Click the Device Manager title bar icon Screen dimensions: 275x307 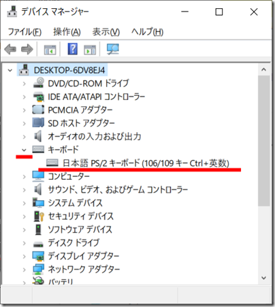(x=12, y=12)
